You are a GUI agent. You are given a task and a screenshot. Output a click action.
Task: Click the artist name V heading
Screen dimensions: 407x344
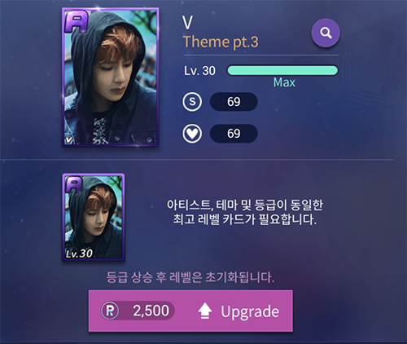[x=187, y=23]
